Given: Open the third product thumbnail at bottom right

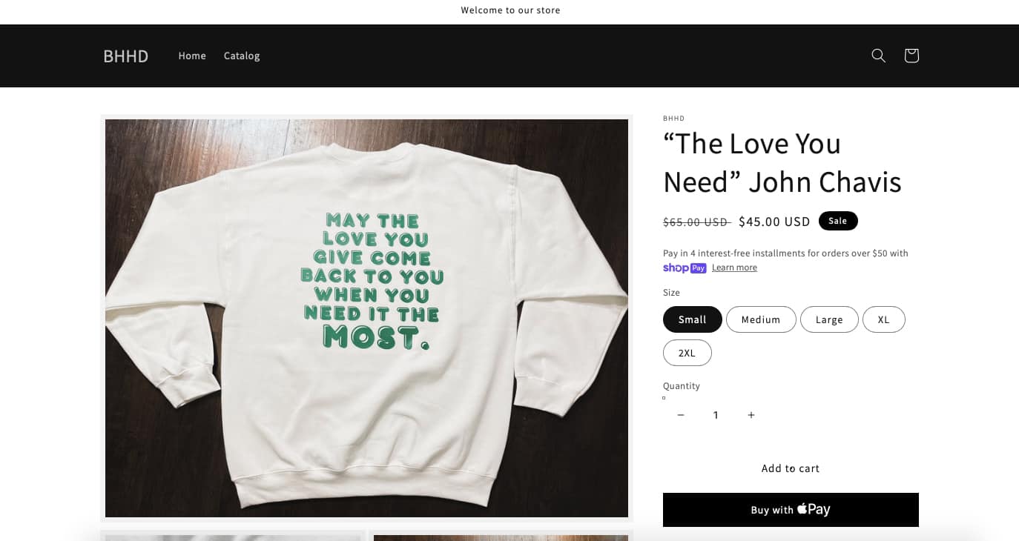Looking at the screenshot, I should (501, 537).
